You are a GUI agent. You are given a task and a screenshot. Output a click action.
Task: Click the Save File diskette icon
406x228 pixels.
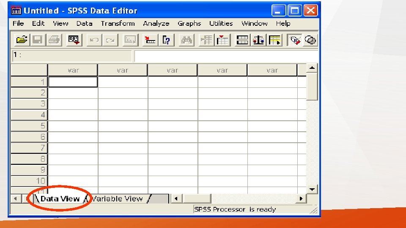click(38, 40)
